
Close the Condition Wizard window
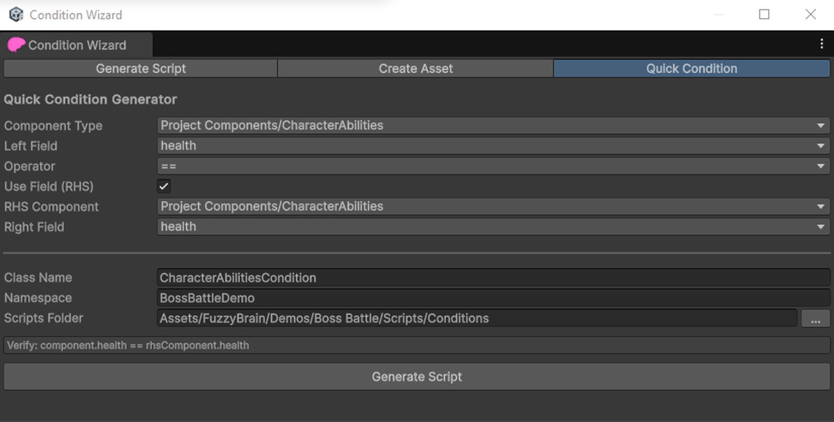point(810,14)
